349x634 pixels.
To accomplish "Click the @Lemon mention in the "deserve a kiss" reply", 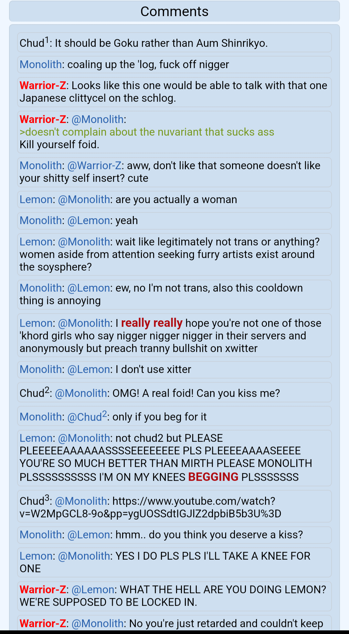I will [x=89, y=535].
